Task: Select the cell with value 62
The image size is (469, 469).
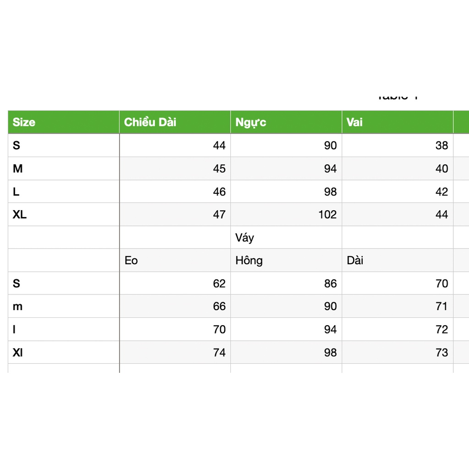Action: 175,283
